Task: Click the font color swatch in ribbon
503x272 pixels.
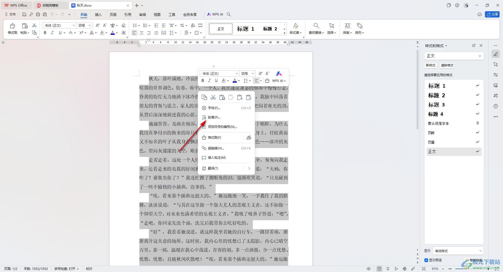Action: pos(113,33)
